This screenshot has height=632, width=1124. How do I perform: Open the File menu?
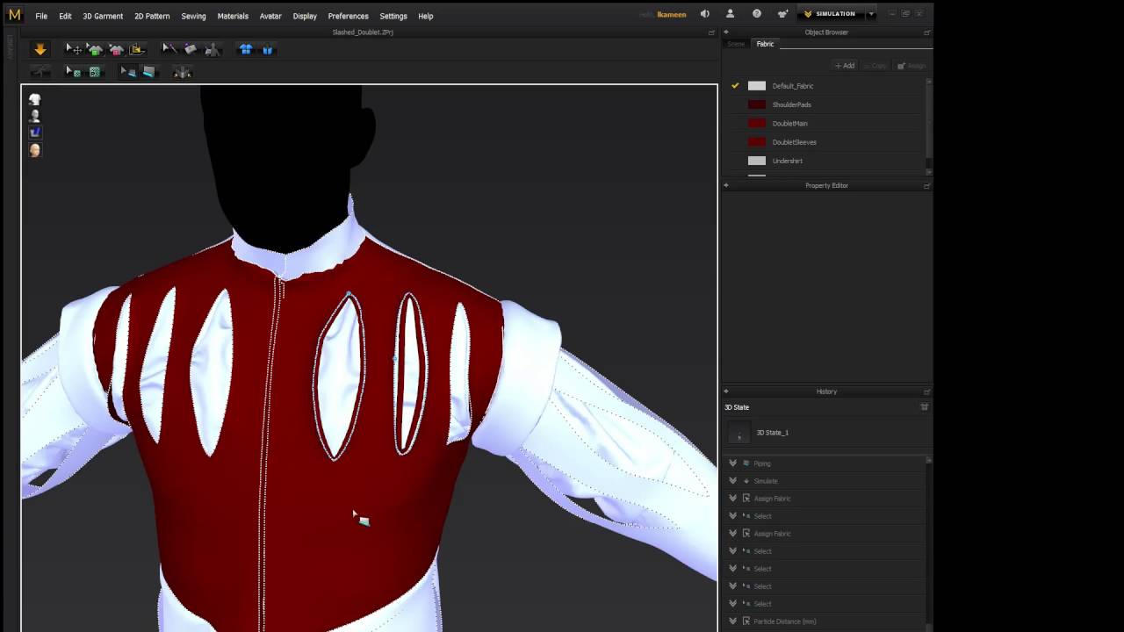(x=41, y=16)
